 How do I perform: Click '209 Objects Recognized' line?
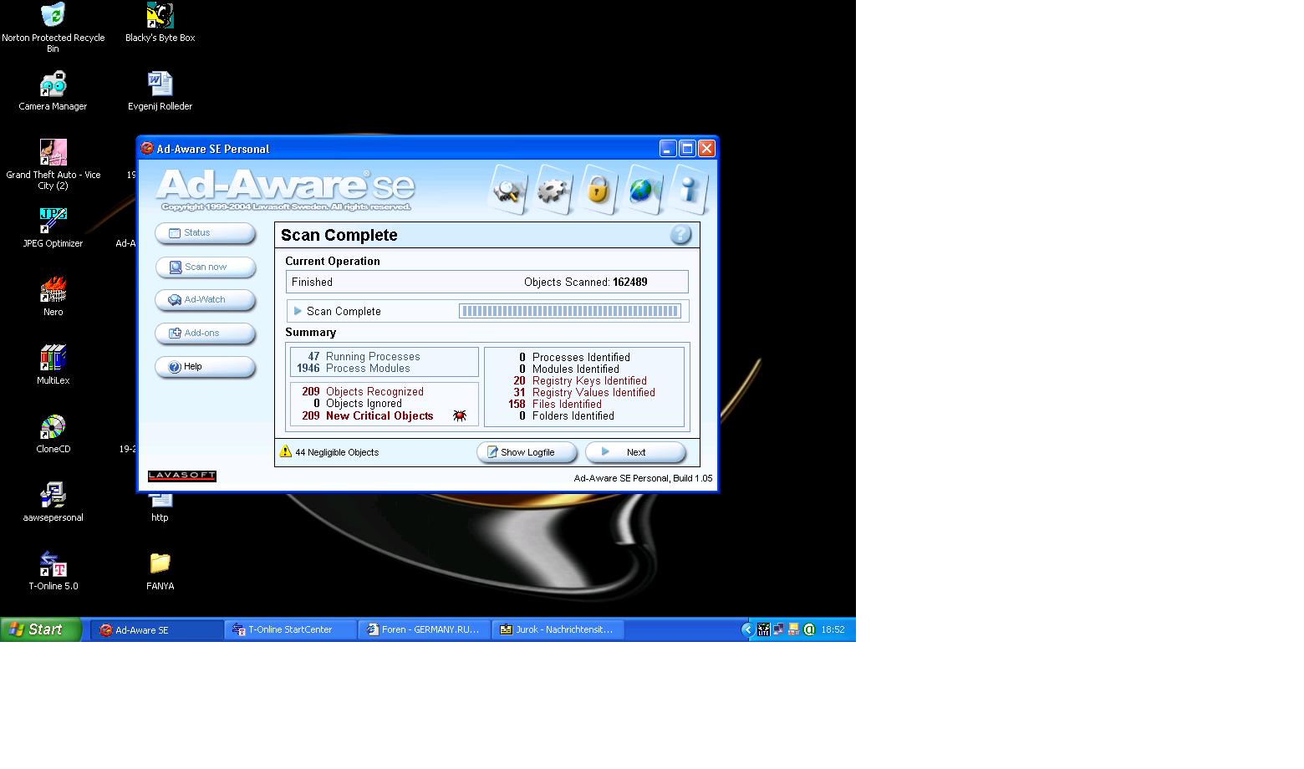[363, 391]
